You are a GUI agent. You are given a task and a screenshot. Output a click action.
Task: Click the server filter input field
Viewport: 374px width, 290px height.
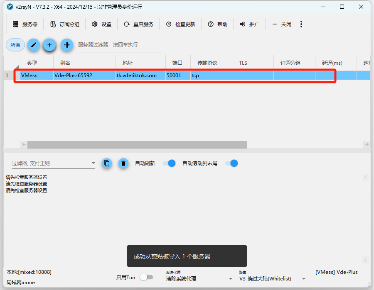119,45
